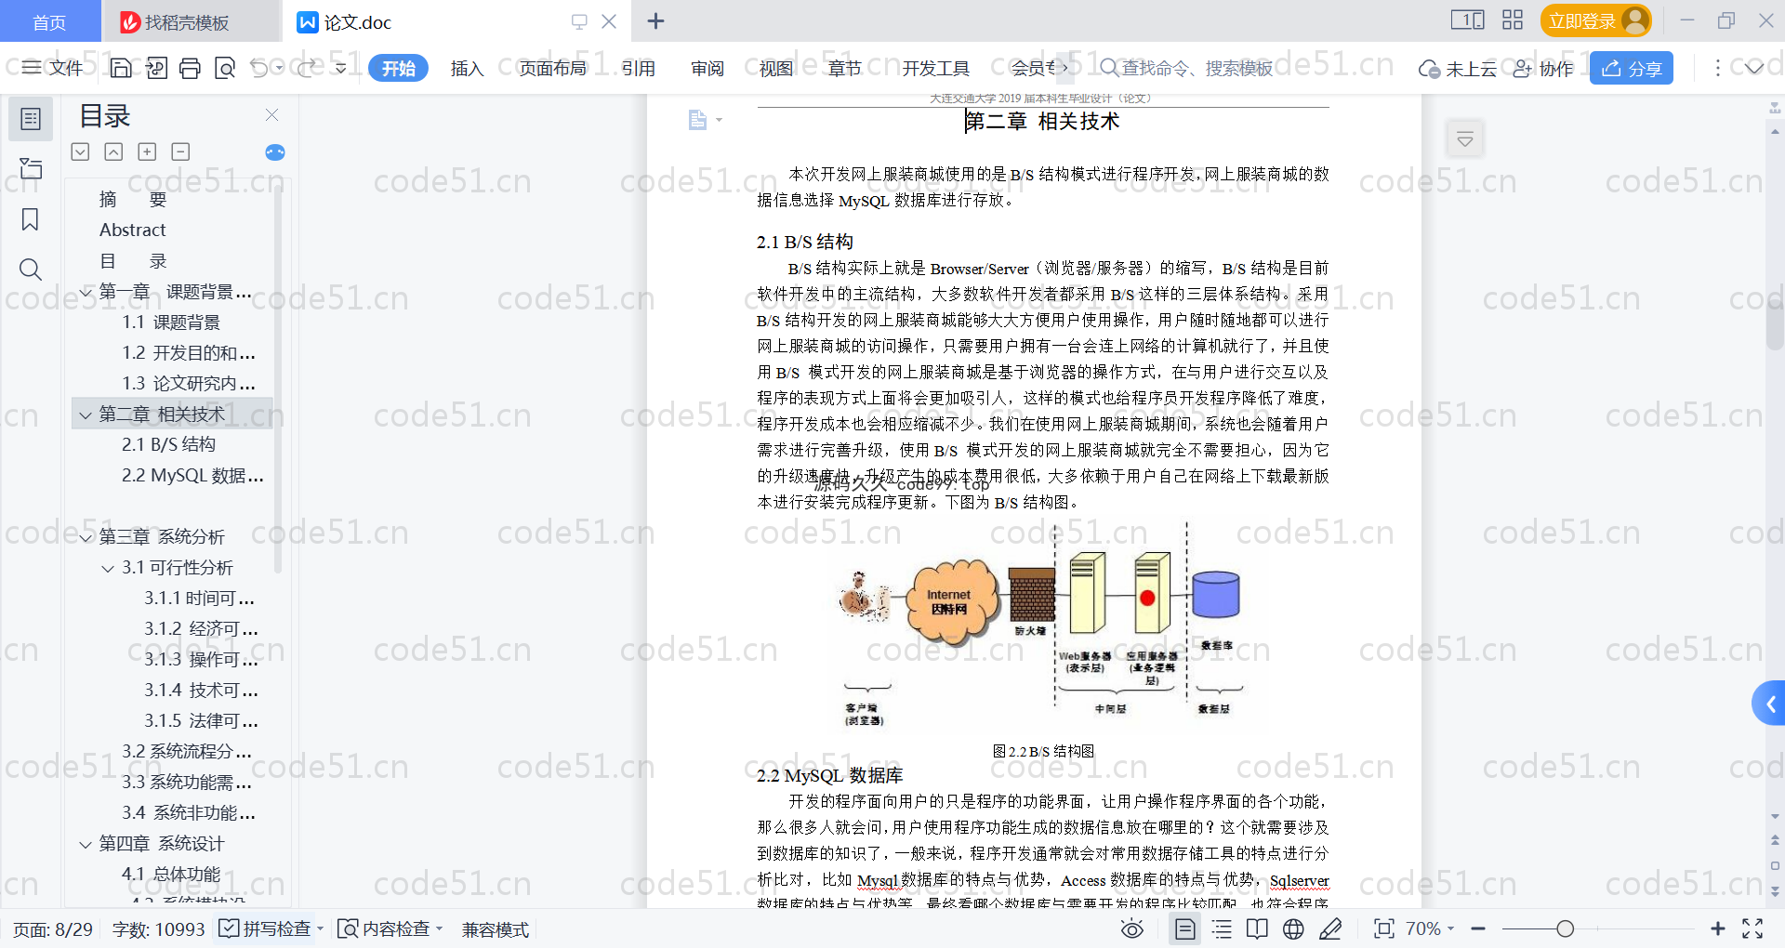Viewport: 1785px width, 948px height.
Task: Click 兼容模式 in status bar
Action: click(x=496, y=929)
